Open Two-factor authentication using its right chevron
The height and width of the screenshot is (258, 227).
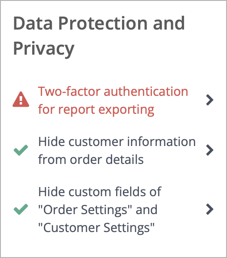pyautogui.click(x=210, y=100)
